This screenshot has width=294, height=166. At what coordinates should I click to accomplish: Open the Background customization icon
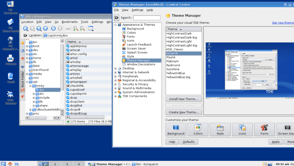(176, 129)
